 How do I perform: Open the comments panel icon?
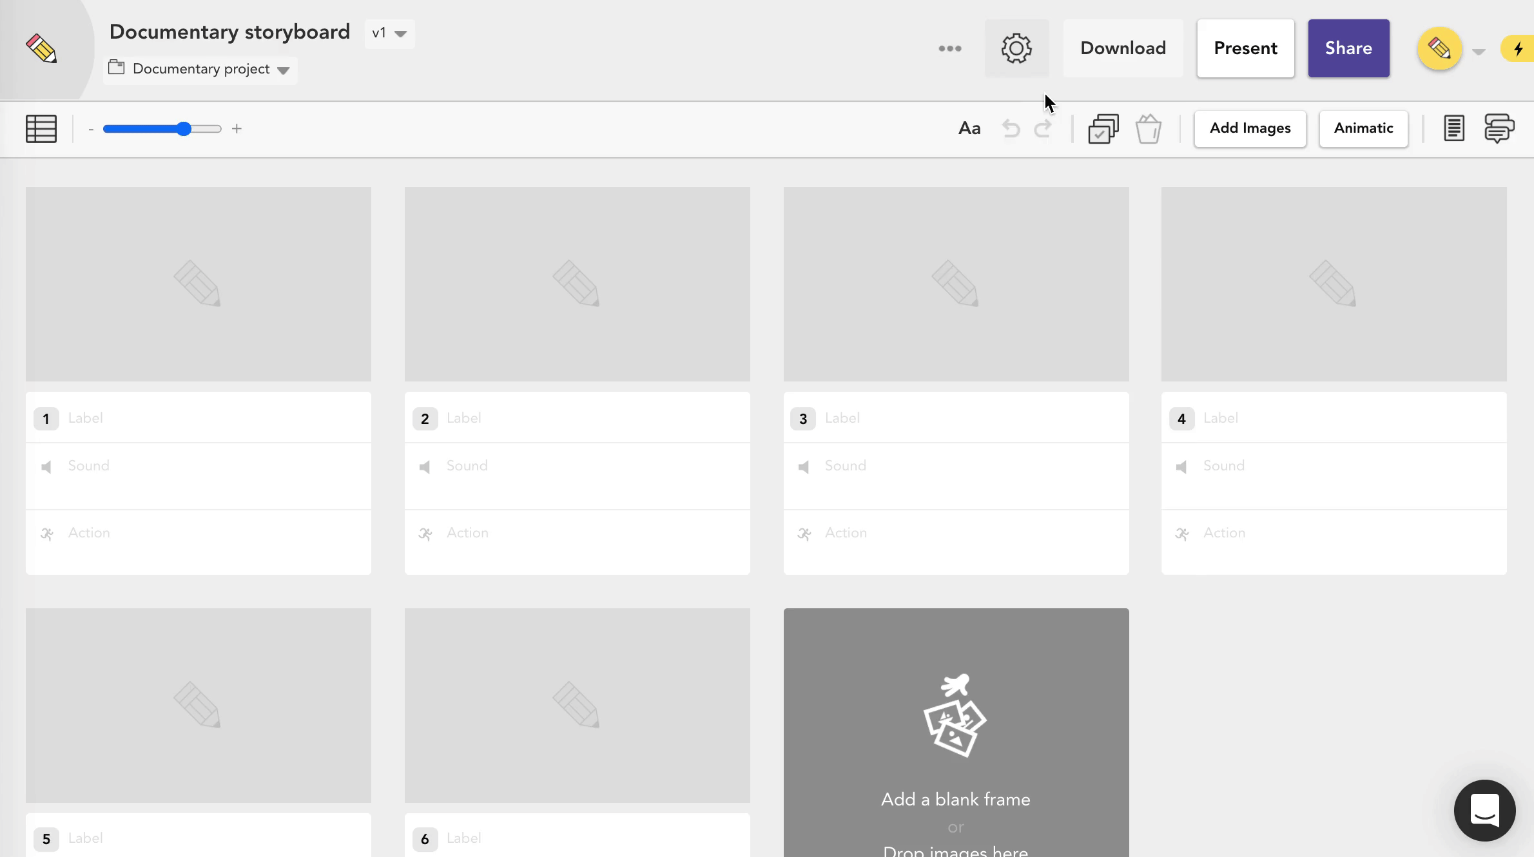1499,128
